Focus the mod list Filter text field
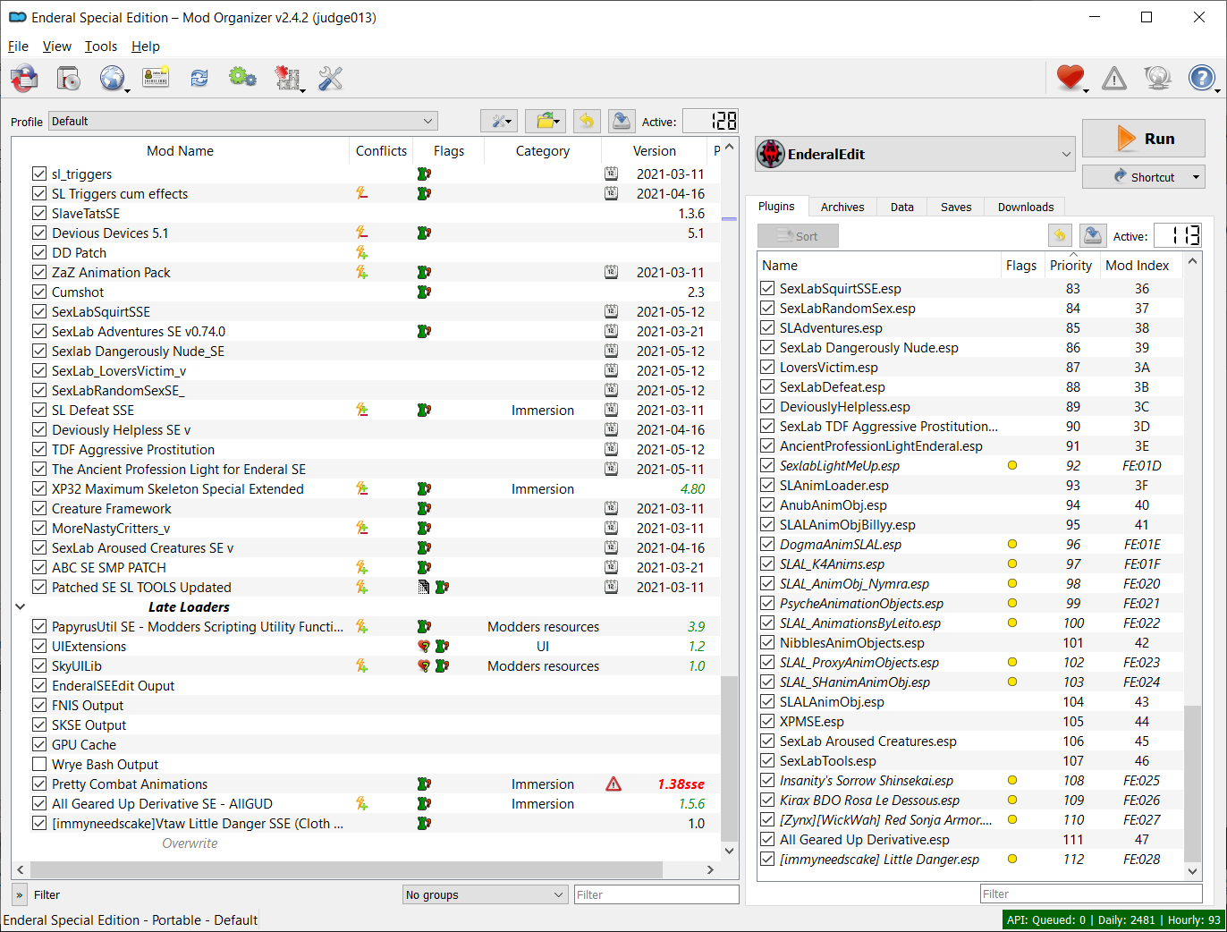This screenshot has width=1227, height=932. (656, 894)
